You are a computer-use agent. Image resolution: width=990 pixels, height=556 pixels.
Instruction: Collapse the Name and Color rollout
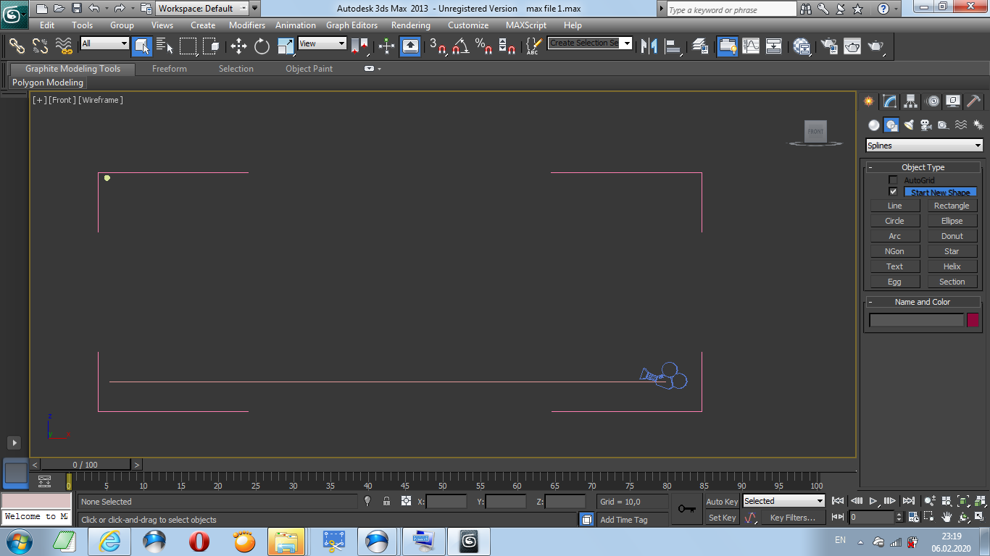coord(923,302)
